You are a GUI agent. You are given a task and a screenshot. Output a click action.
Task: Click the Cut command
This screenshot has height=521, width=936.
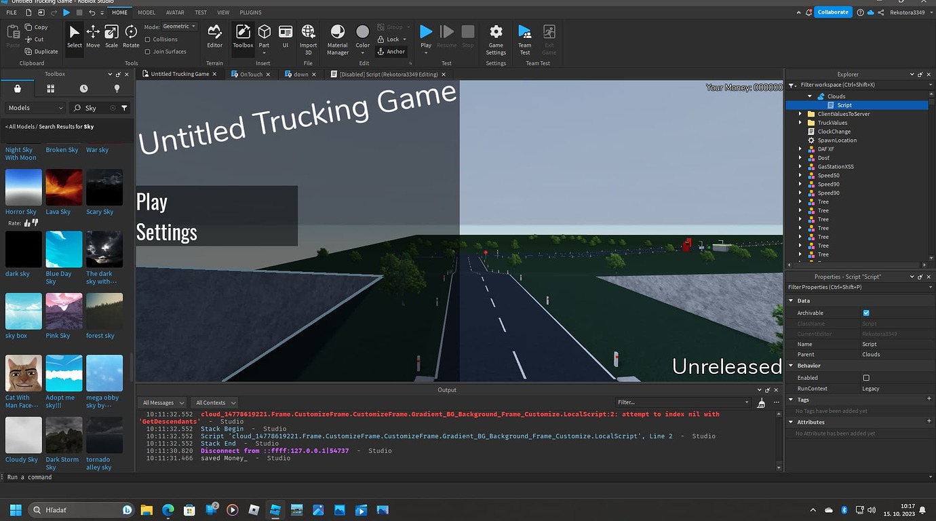point(34,39)
